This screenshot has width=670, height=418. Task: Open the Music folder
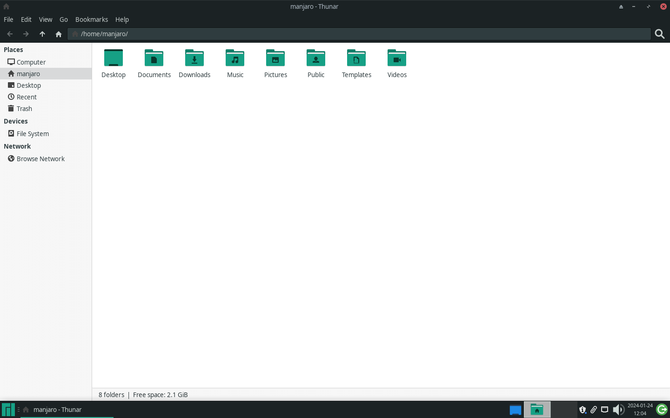[x=235, y=63]
